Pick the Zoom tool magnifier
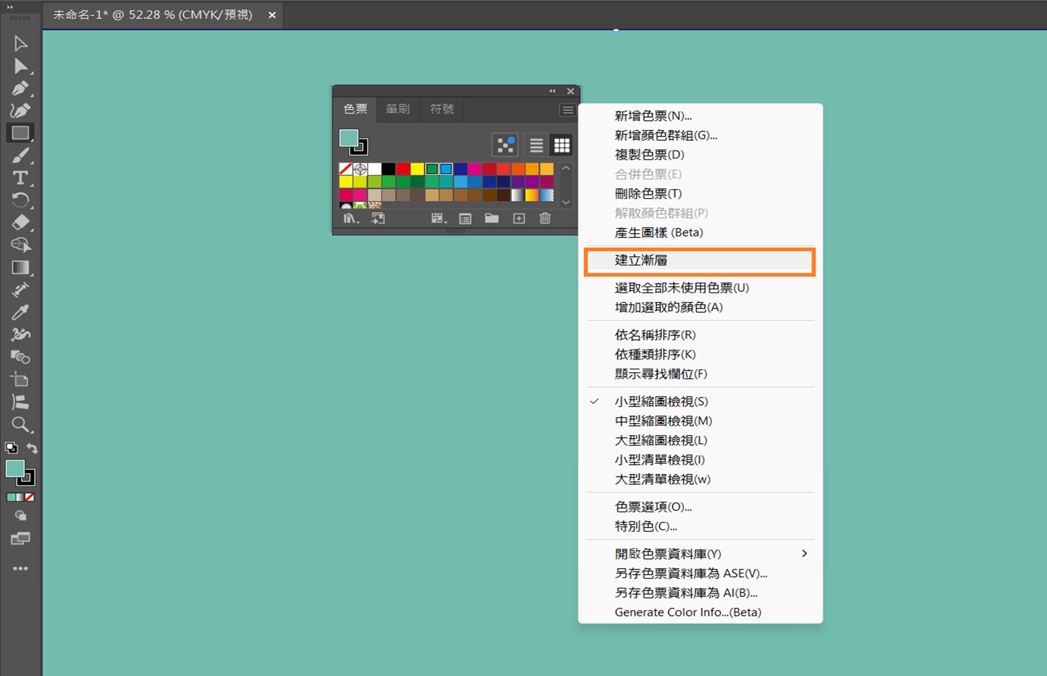Image resolution: width=1047 pixels, height=676 pixels. 20,424
